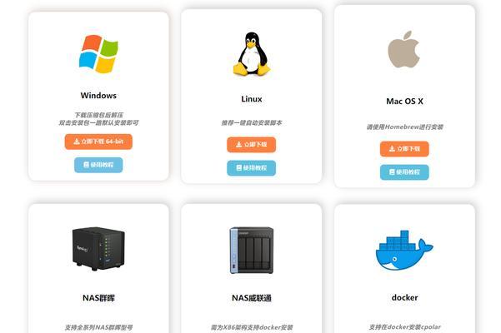Open the Linux usage tutorial
The width and height of the screenshot is (501, 333).
[x=252, y=168]
